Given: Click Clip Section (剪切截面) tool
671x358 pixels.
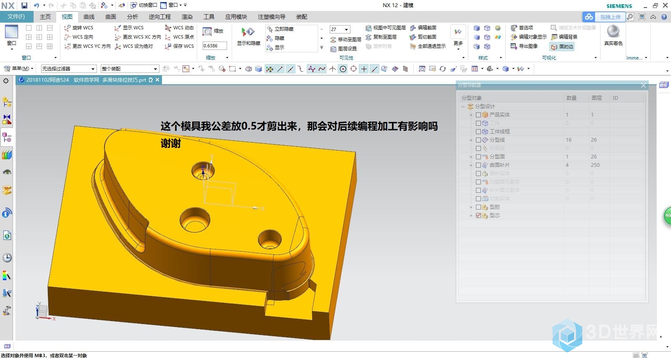Looking at the screenshot, I should click(x=423, y=37).
